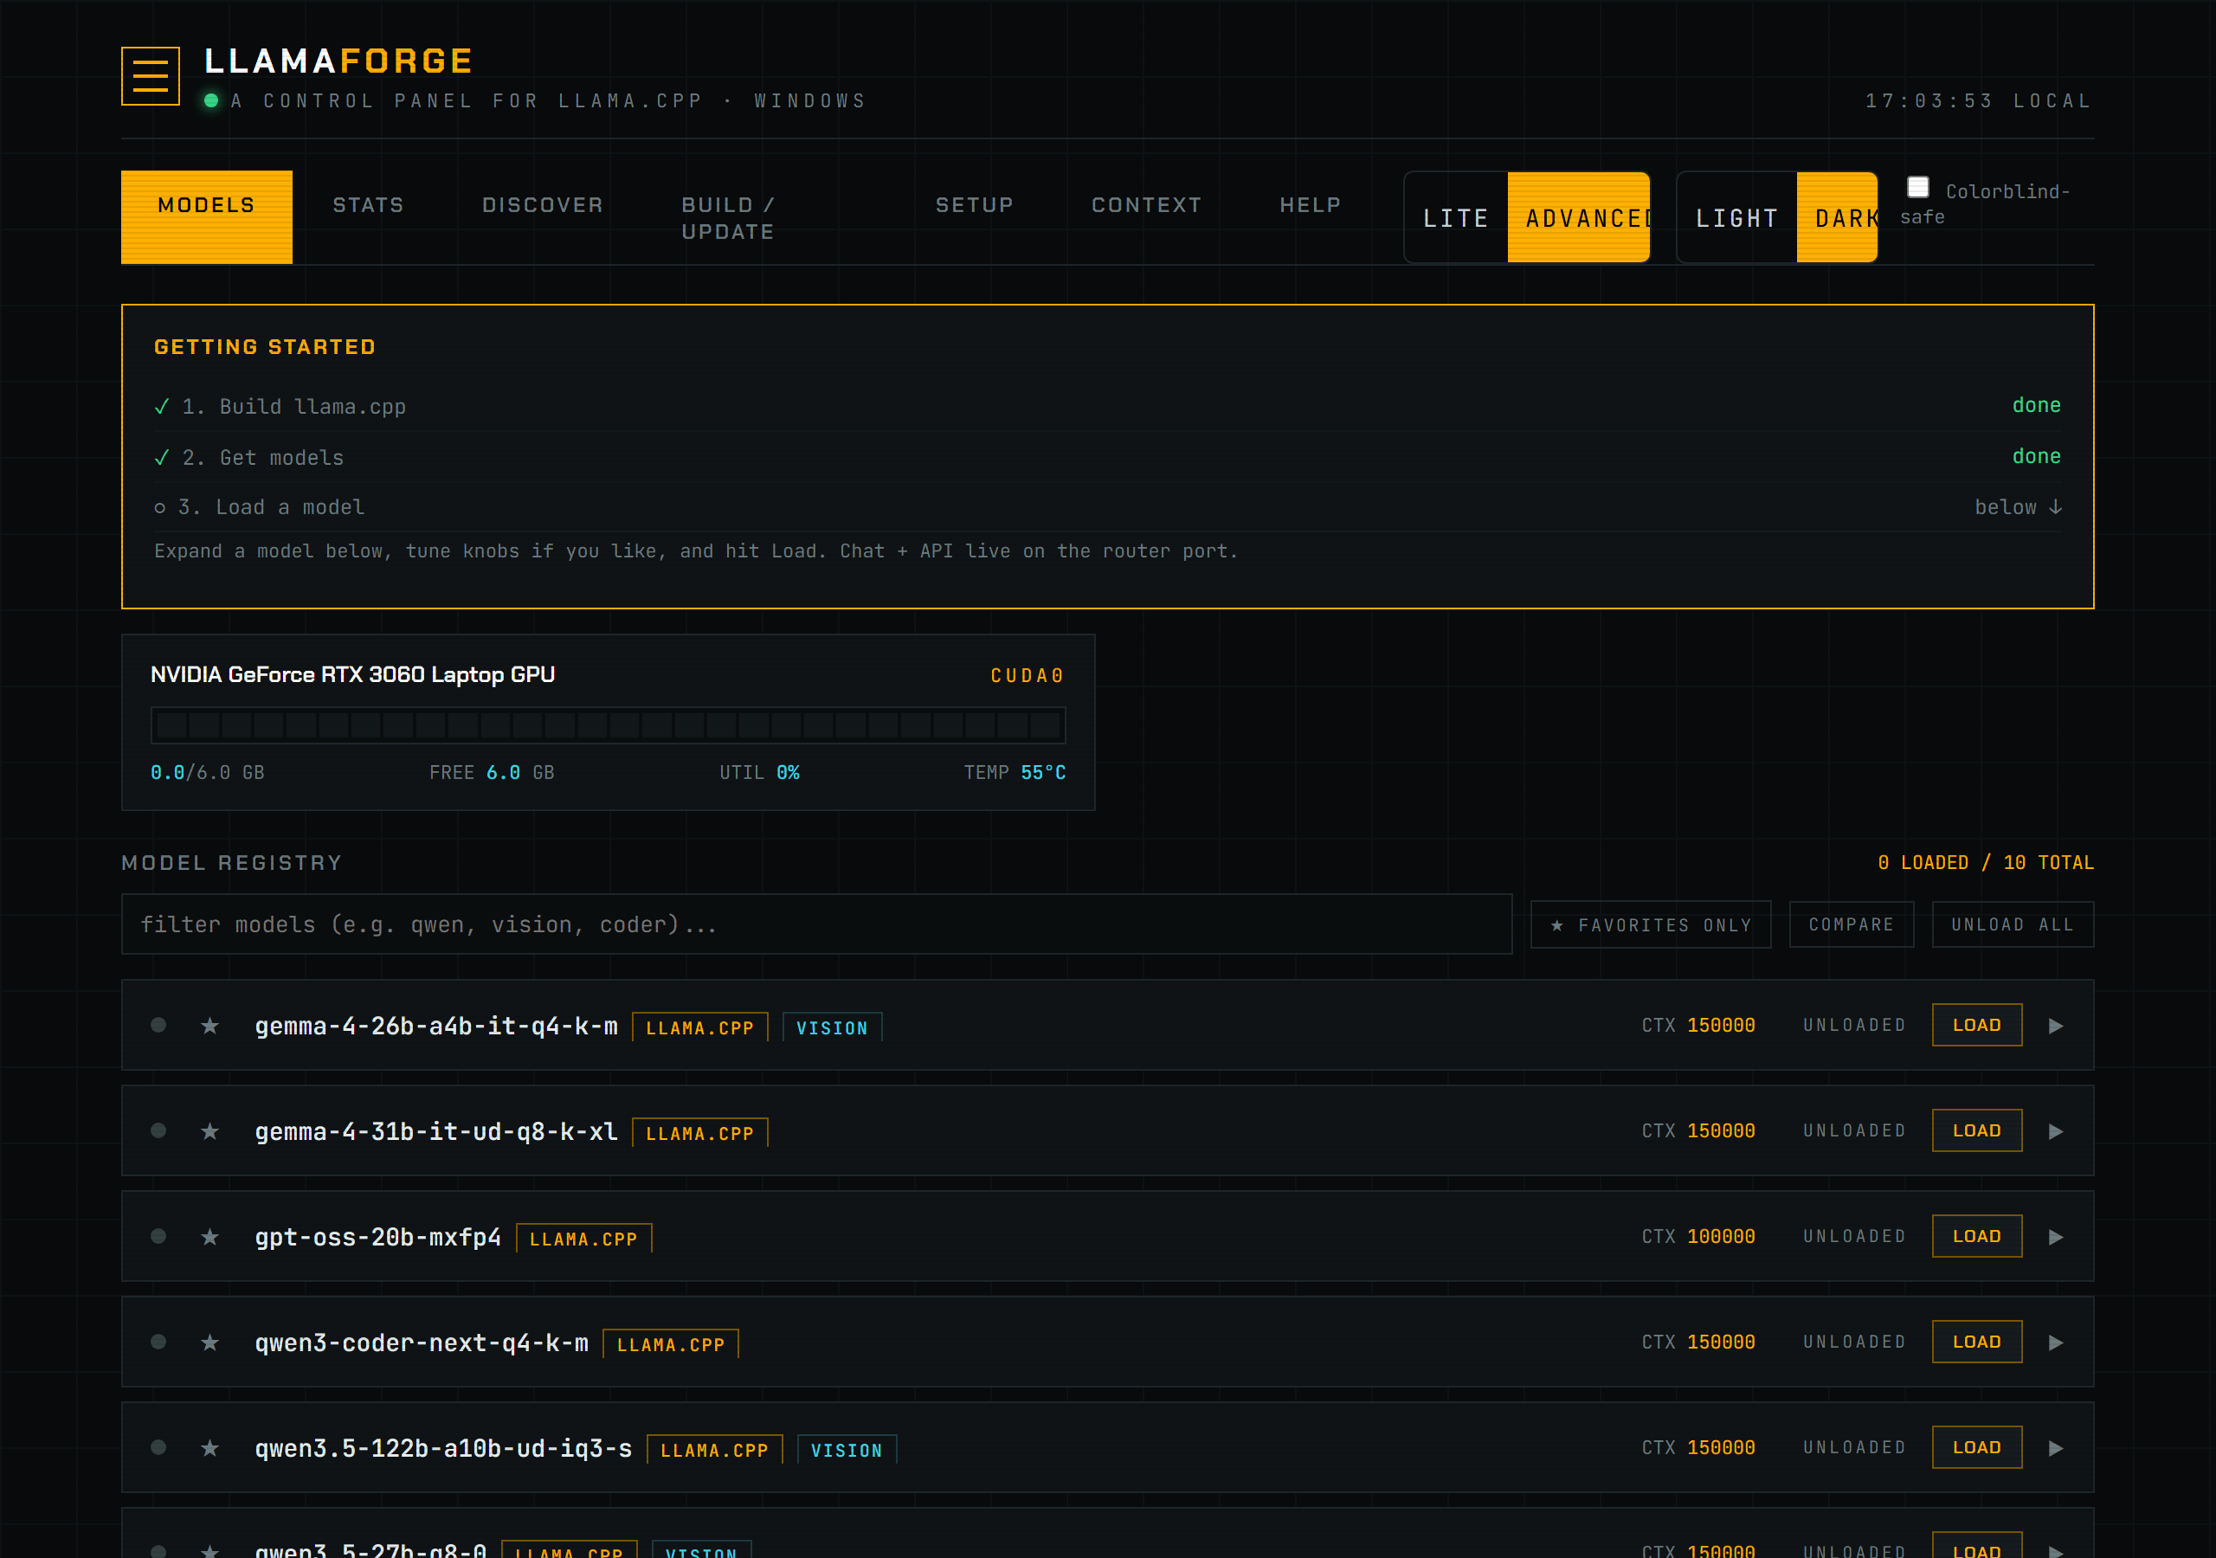Open the HELP tab
This screenshot has height=1558, width=2216.
pyautogui.click(x=1310, y=204)
